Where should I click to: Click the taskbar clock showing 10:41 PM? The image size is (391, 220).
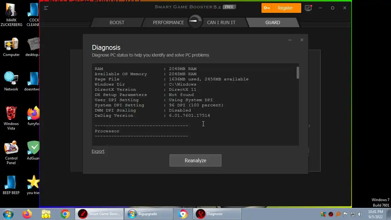pos(375,214)
